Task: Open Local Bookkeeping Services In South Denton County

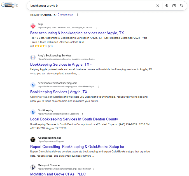Action: point(74,119)
